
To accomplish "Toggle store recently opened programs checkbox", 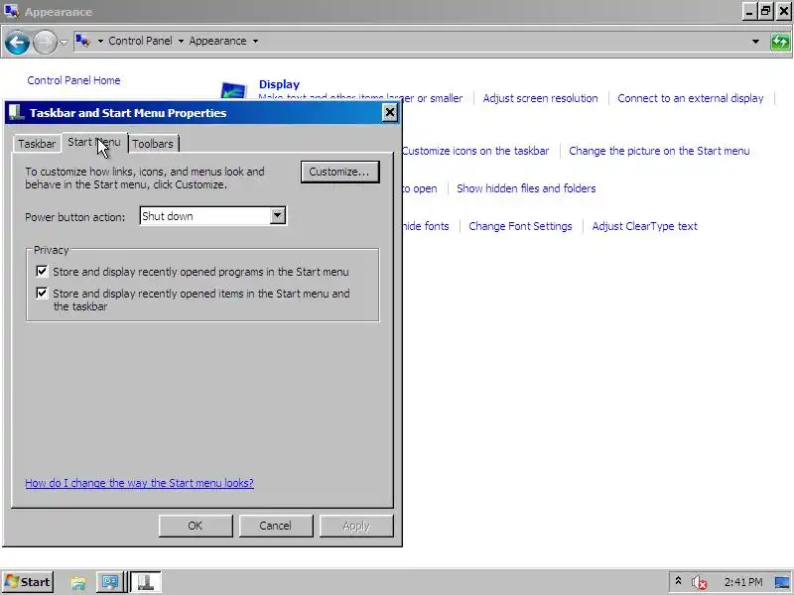I will [x=42, y=272].
